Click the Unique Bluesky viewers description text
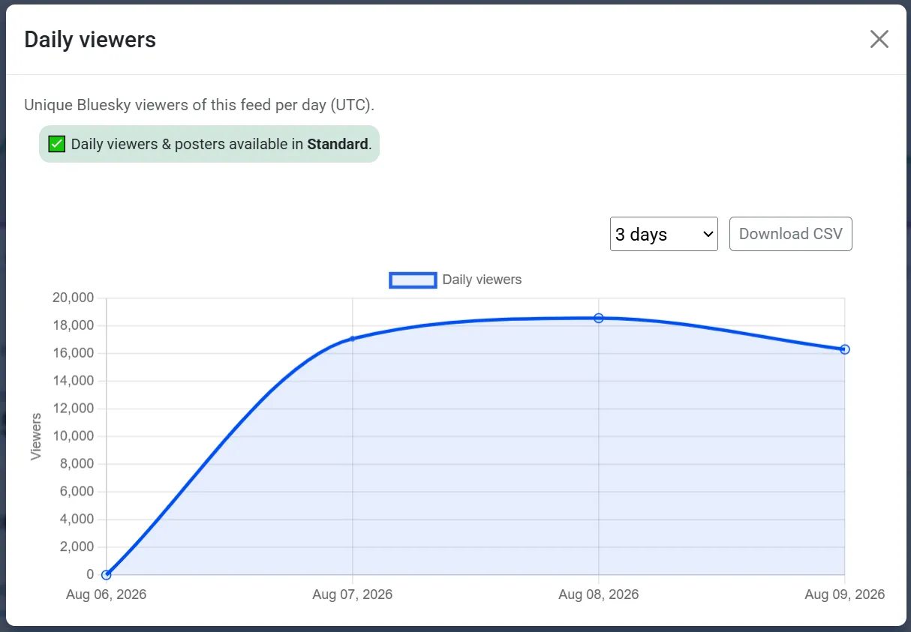The image size is (911, 632). point(199,105)
